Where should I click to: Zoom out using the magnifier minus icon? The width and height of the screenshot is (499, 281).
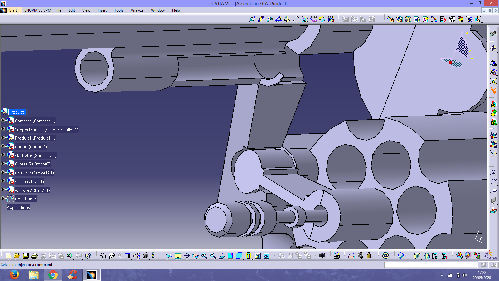213,256
